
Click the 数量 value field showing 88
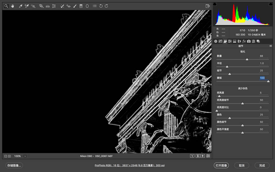(264, 56)
